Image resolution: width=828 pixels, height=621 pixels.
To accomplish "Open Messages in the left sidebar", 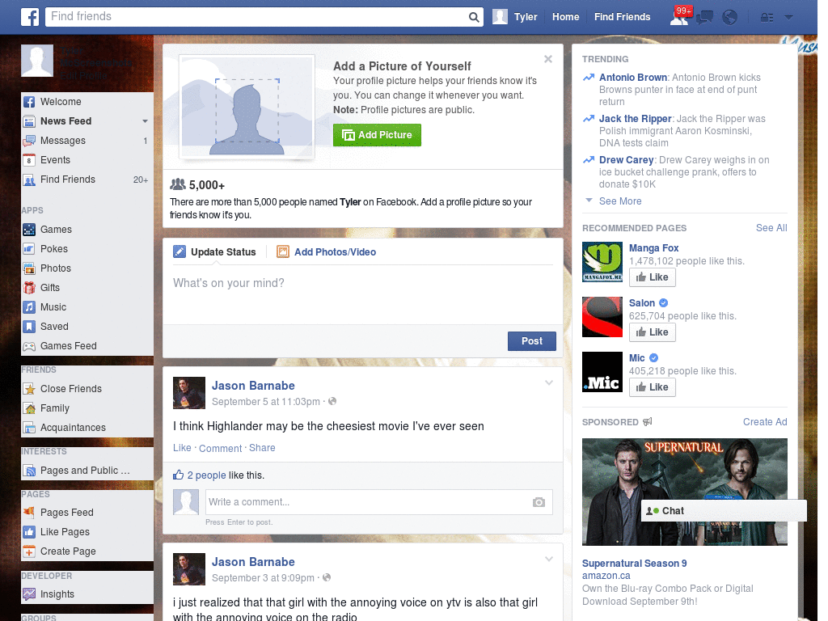I will (x=87, y=141).
